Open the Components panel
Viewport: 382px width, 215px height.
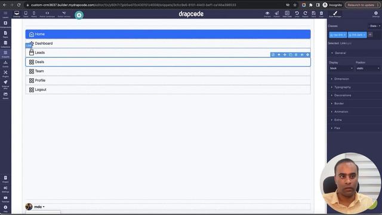click(5, 24)
